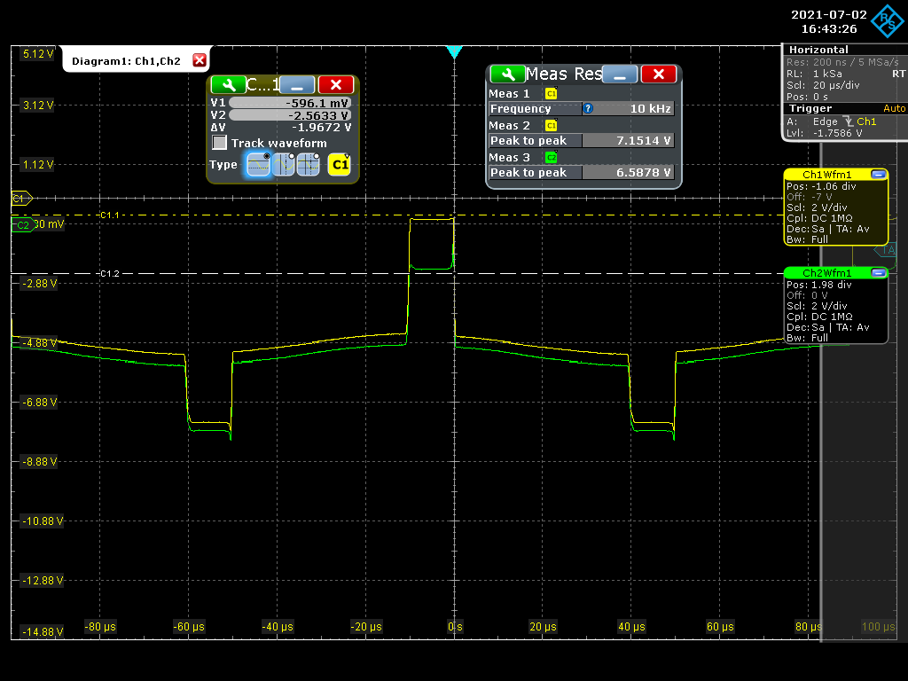Select combined horizontal and vertical cursor type
The width and height of the screenshot is (908, 681).
click(308, 164)
